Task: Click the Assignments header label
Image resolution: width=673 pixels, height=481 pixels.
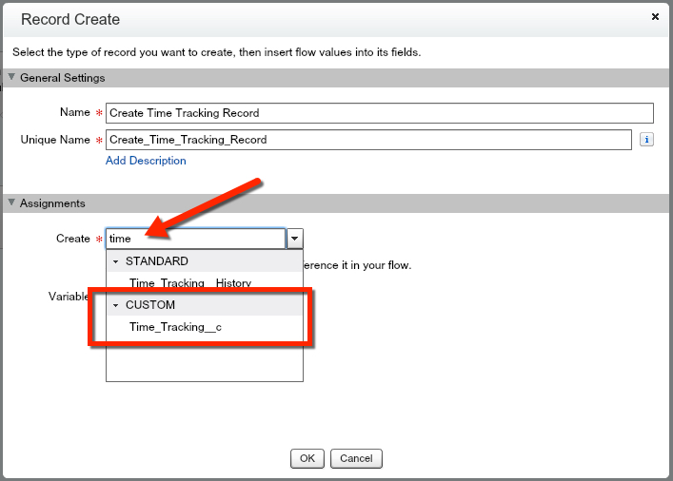Action: tap(53, 203)
